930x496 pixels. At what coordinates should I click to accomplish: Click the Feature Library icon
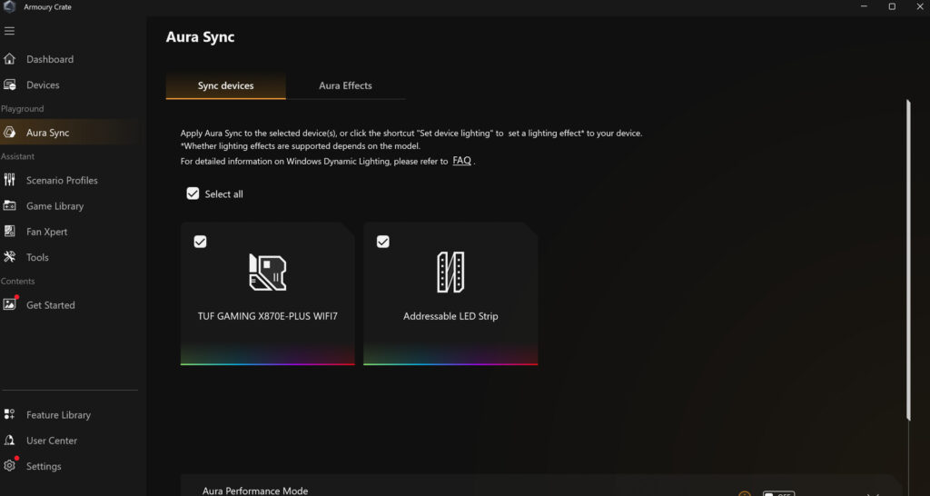point(9,415)
